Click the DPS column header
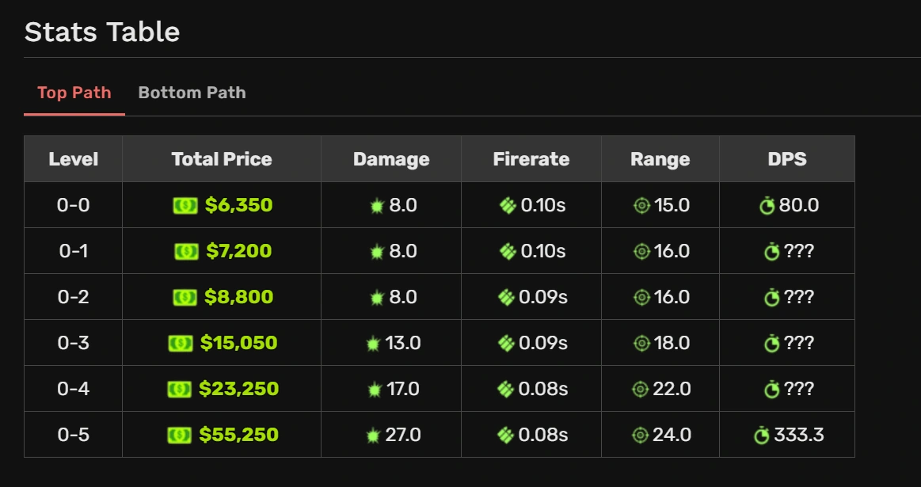921x487 pixels. 787,159
